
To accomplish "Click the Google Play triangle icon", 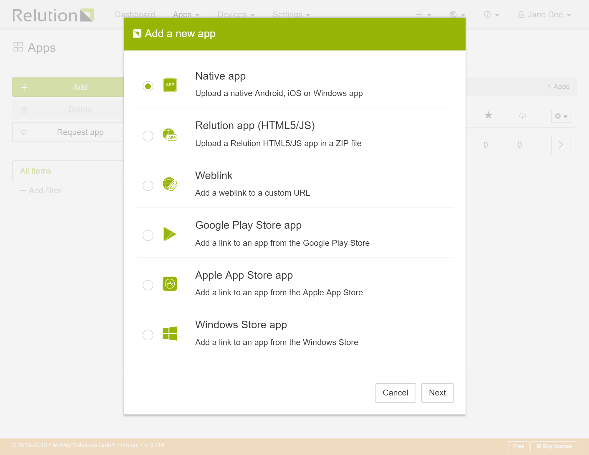I will (170, 234).
